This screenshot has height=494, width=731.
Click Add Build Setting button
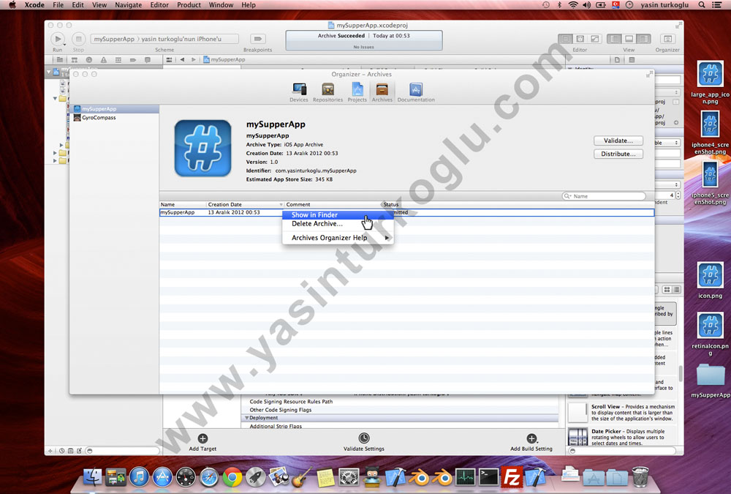click(x=531, y=442)
